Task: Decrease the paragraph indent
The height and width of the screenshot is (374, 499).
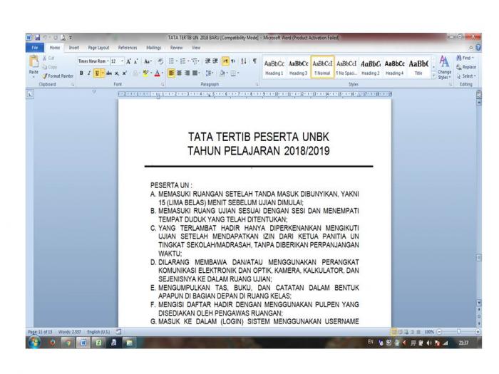Action: (208, 61)
